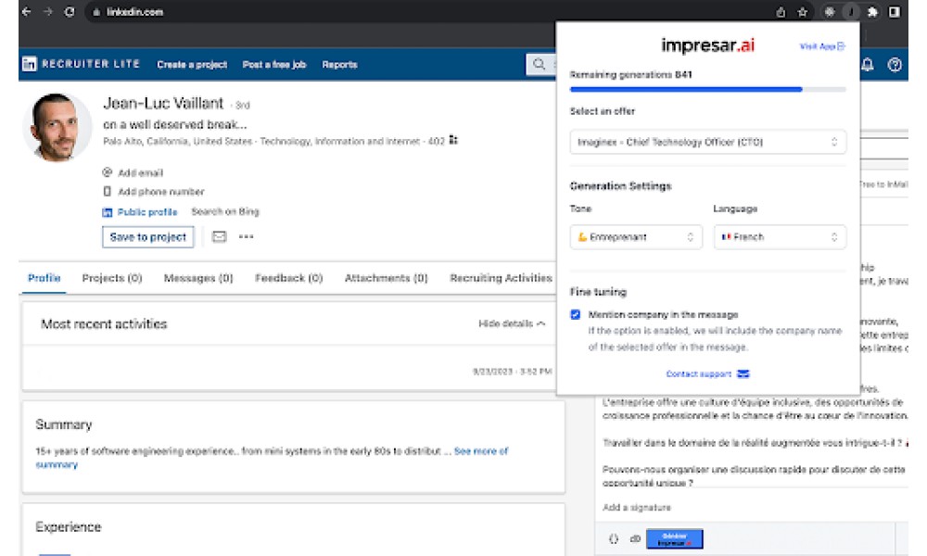Click the LinkedIn logo in Recruiter Lite
This screenshot has width=927, height=556.
pos(29,64)
